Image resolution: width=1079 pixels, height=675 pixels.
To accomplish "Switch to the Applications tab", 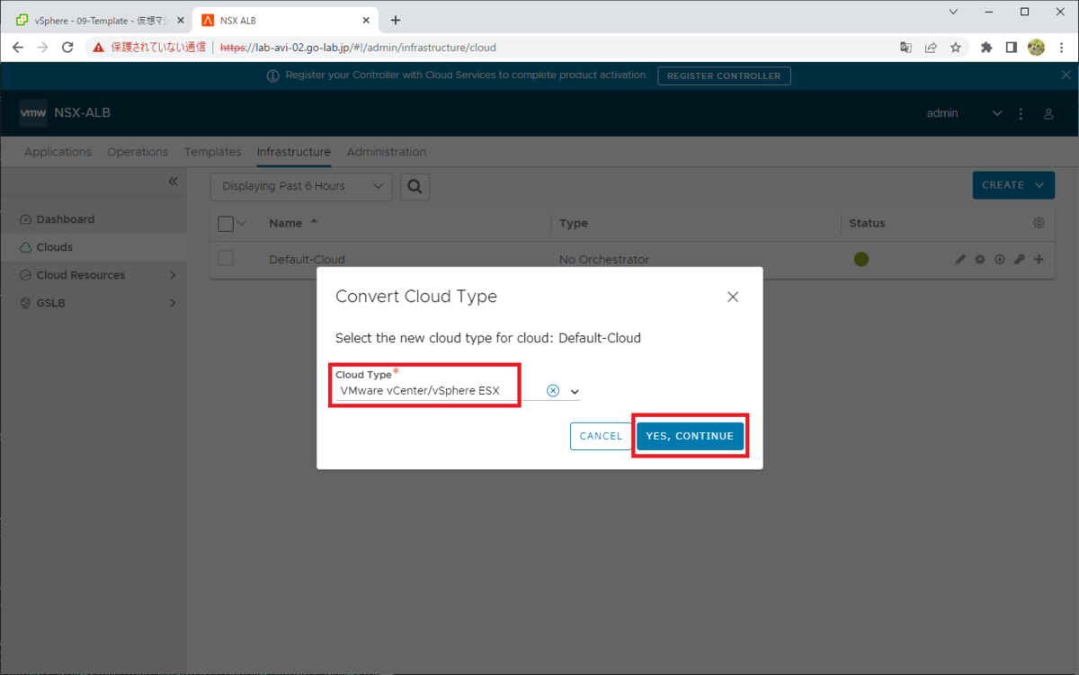I will (58, 152).
